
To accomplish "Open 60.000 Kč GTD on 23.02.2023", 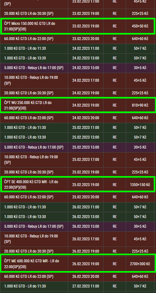I will tap(78, 39).
